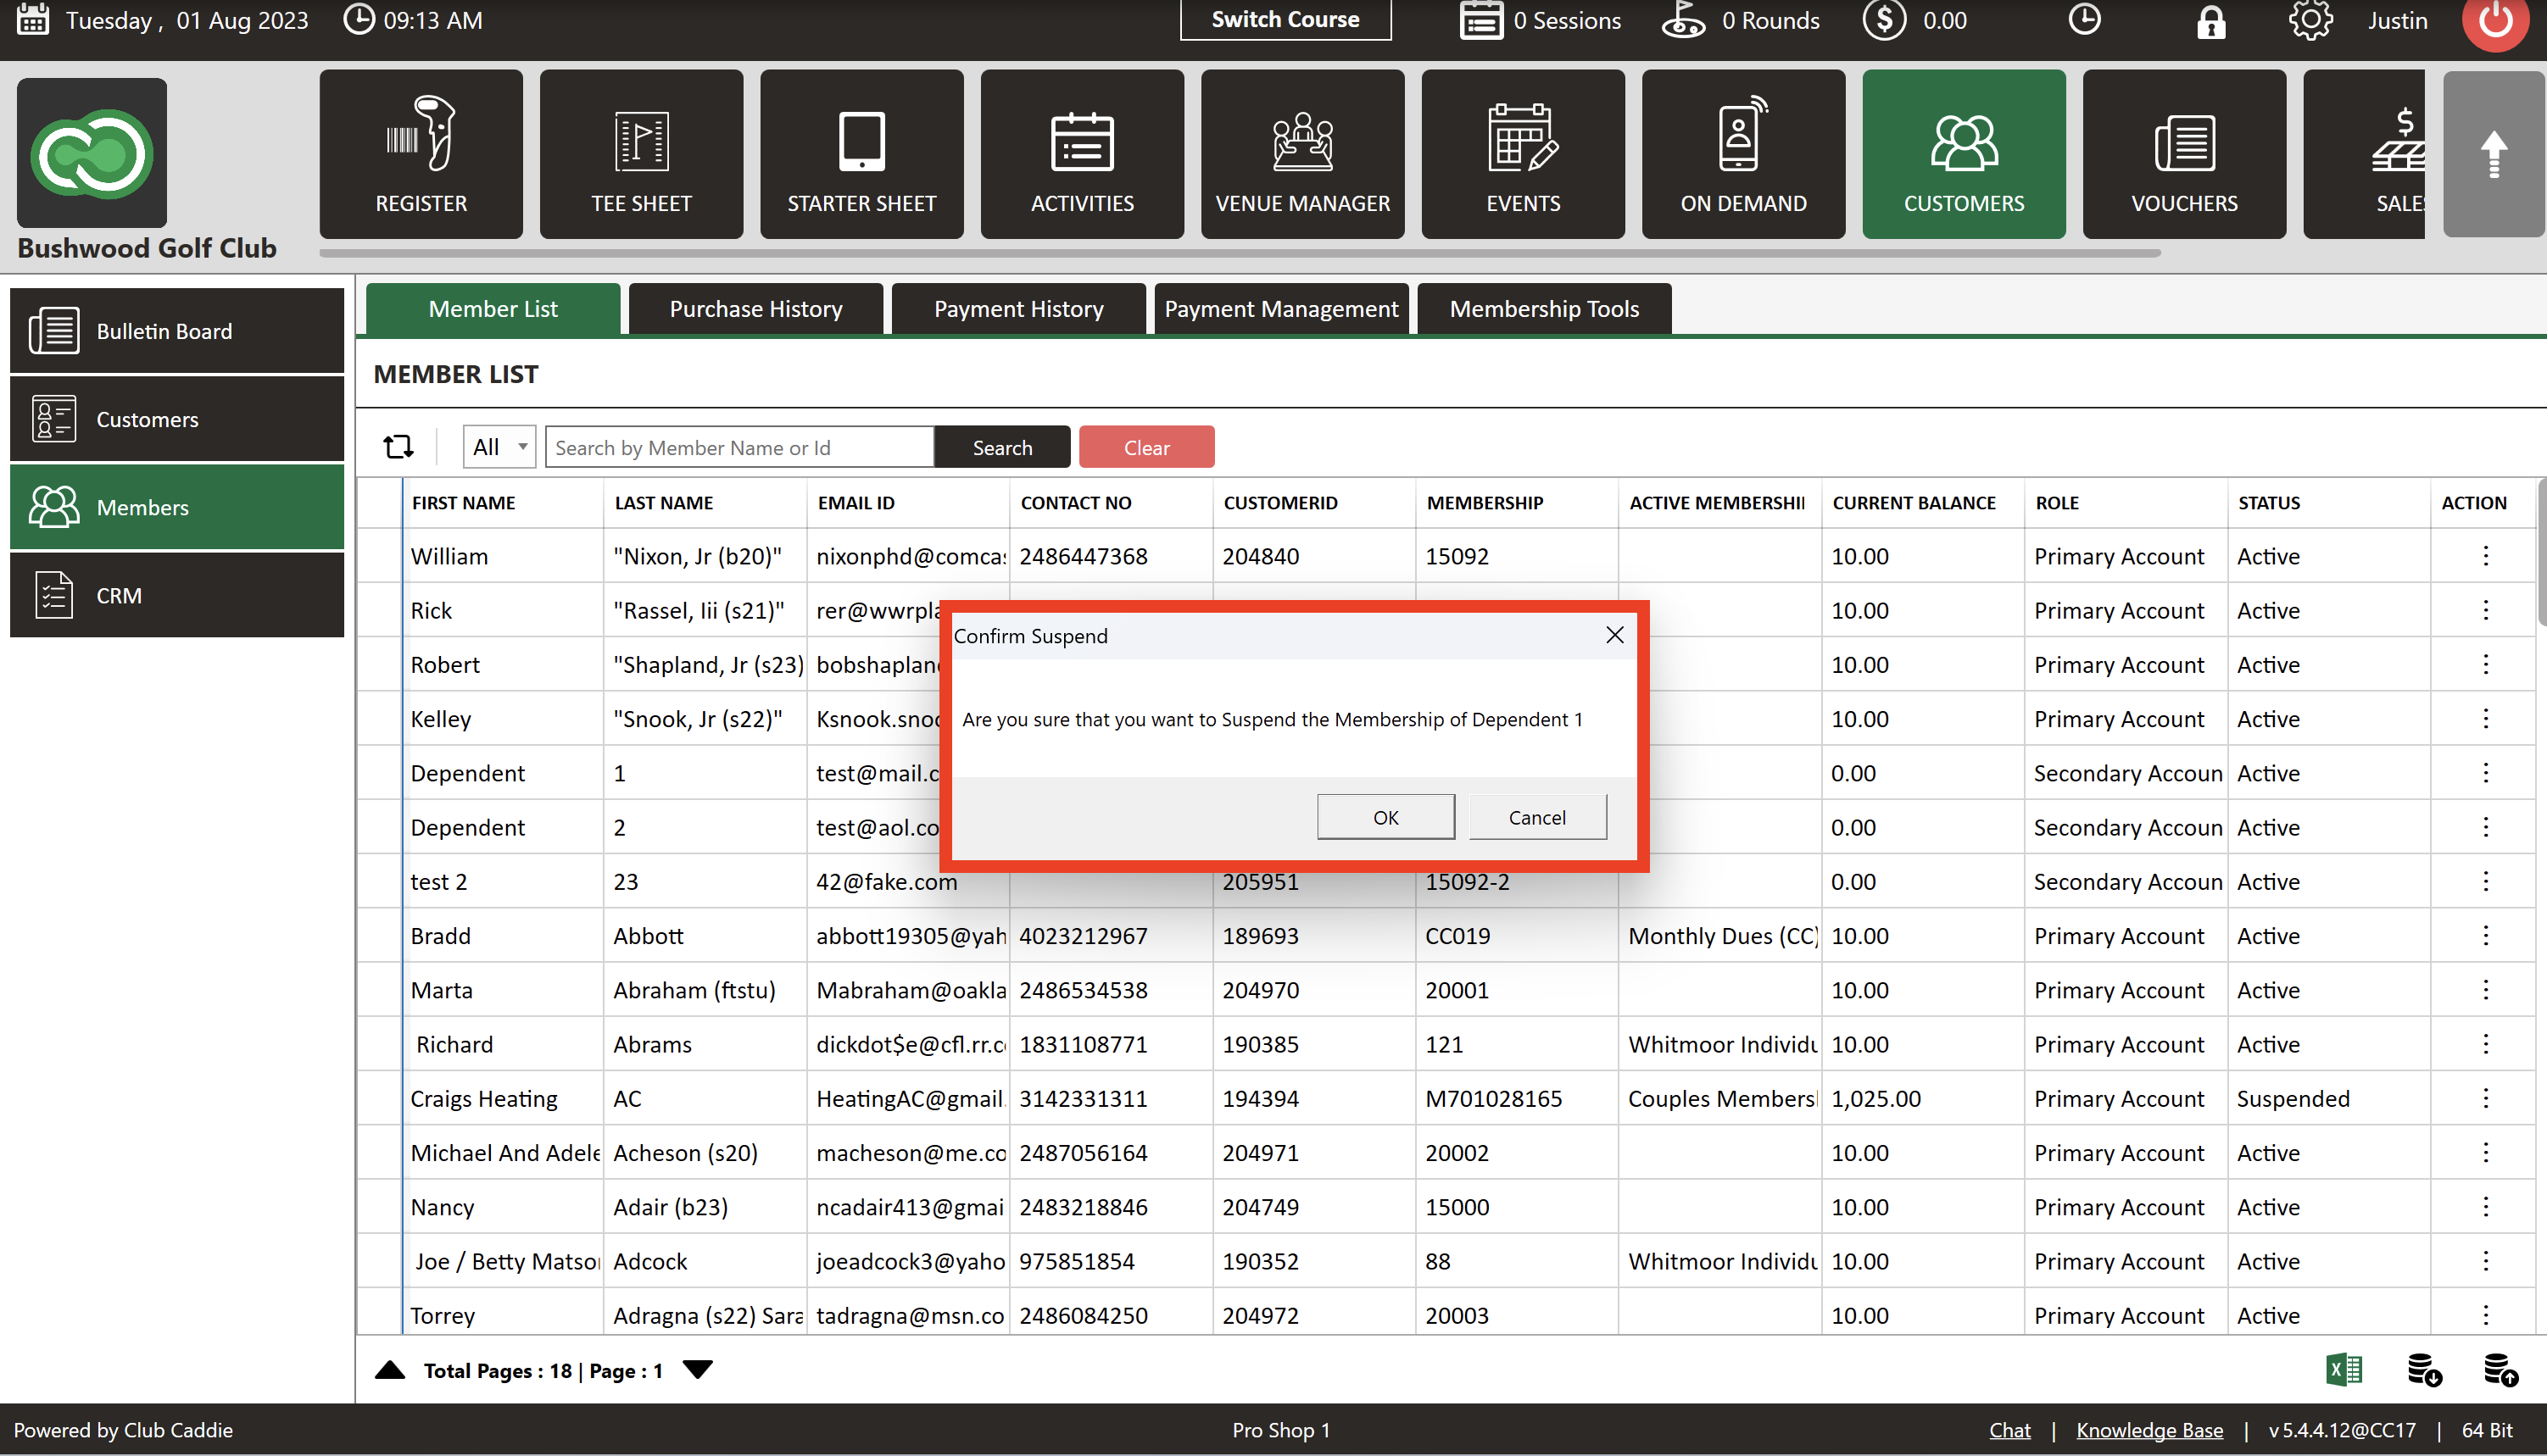Switch to the Purchase History tab
This screenshot has height=1456, width=2547.
[x=755, y=309]
